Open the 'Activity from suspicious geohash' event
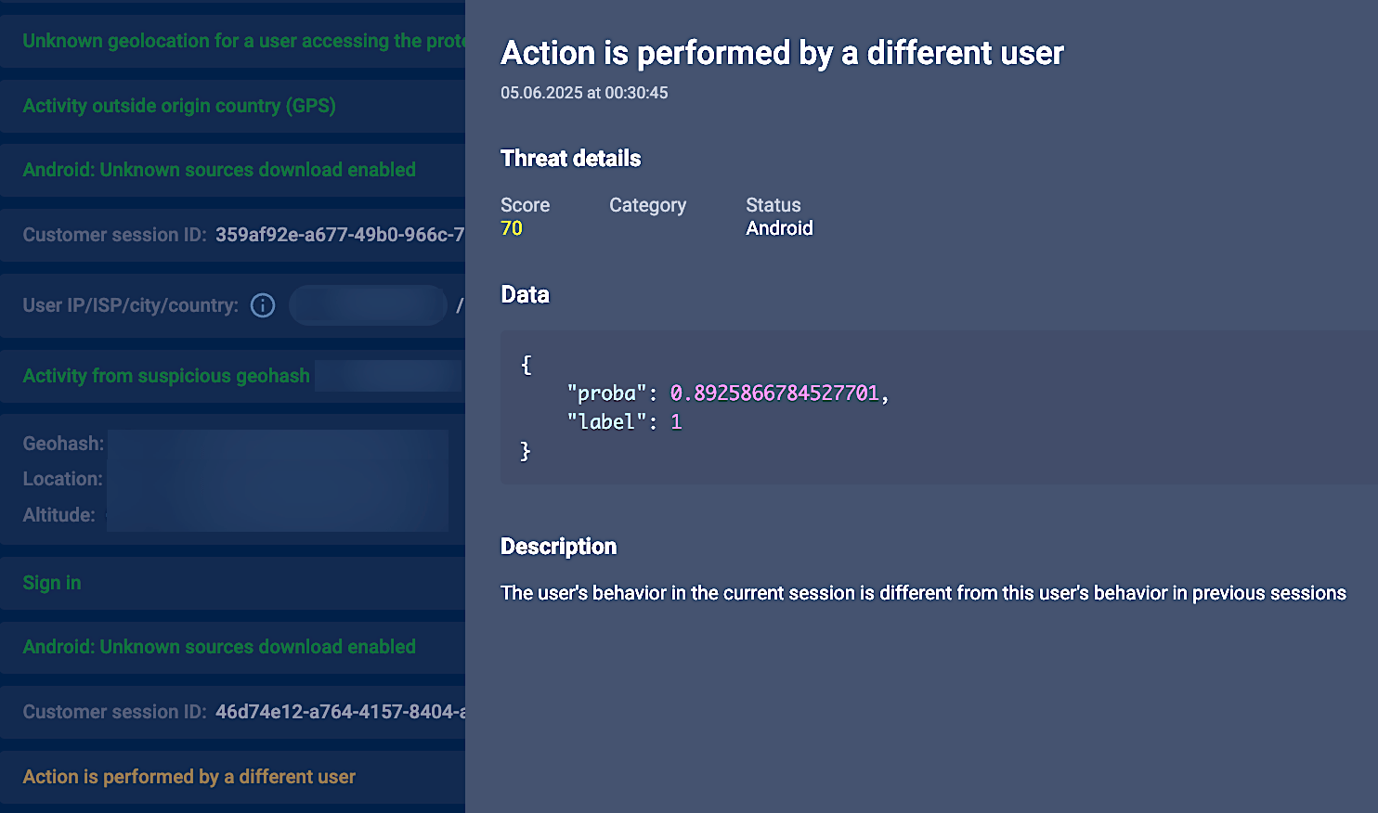This screenshot has height=813, width=1378. [x=165, y=376]
